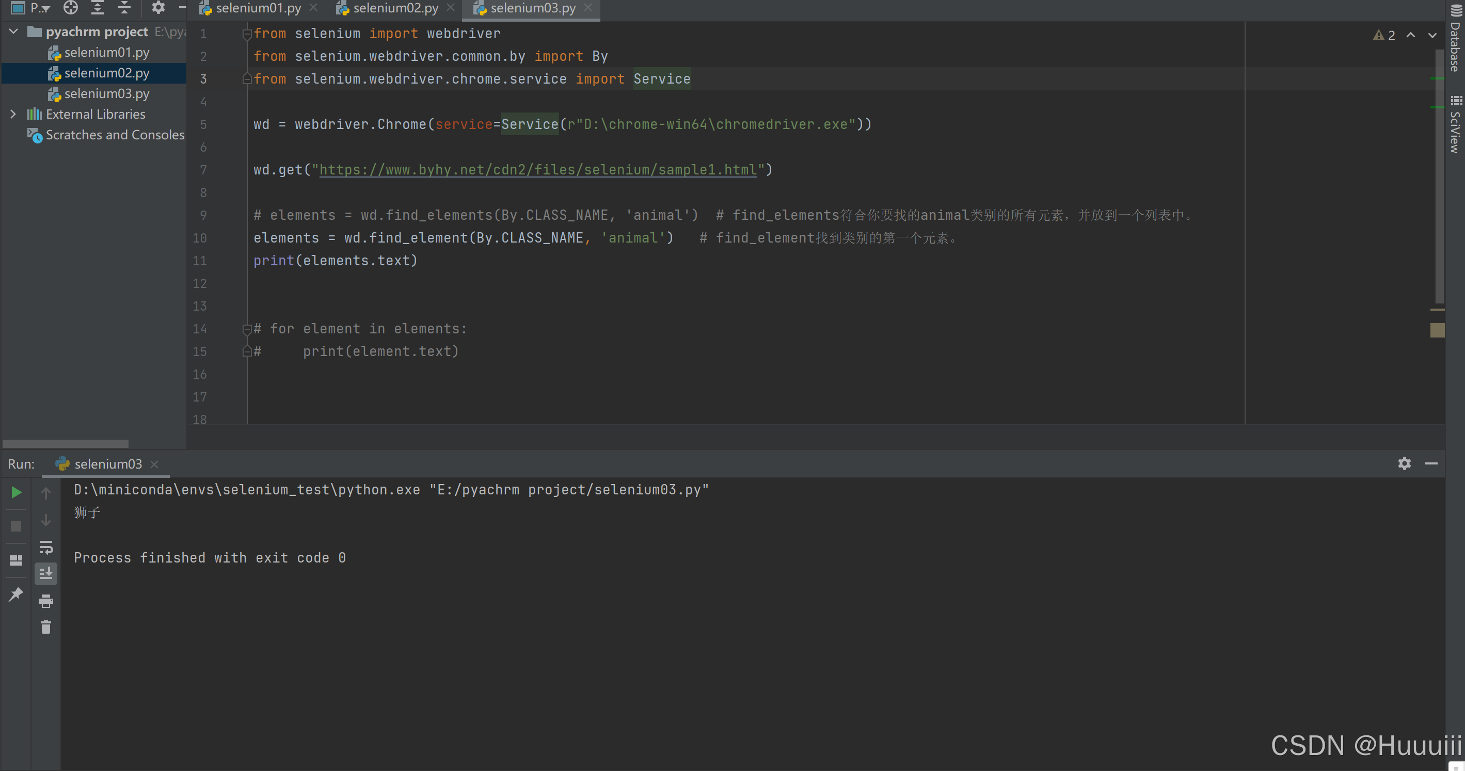The height and width of the screenshot is (771, 1465).
Task: Switch to selenium01.py editor tab
Action: tap(258, 8)
